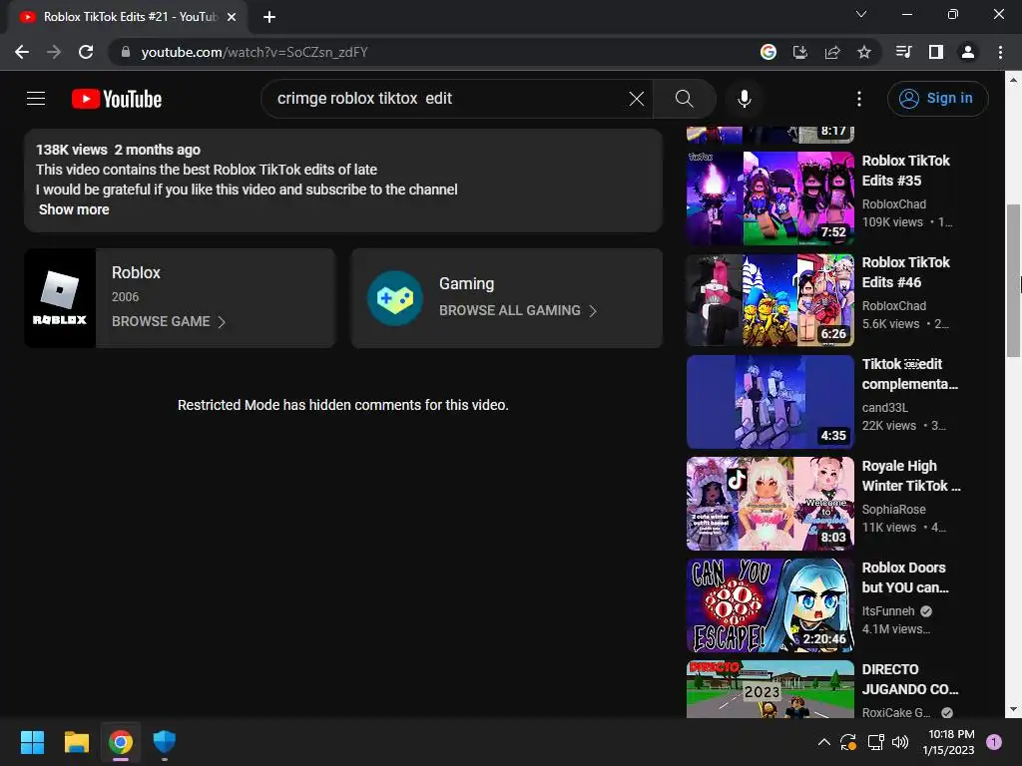Open Roblox TikTok Edits #46 thumbnail
This screenshot has height=766, width=1022.
pyautogui.click(x=770, y=300)
